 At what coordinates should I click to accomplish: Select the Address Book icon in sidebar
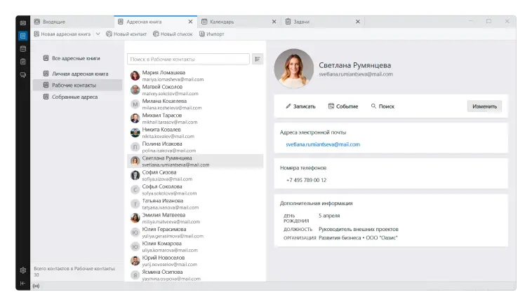pos(22,36)
